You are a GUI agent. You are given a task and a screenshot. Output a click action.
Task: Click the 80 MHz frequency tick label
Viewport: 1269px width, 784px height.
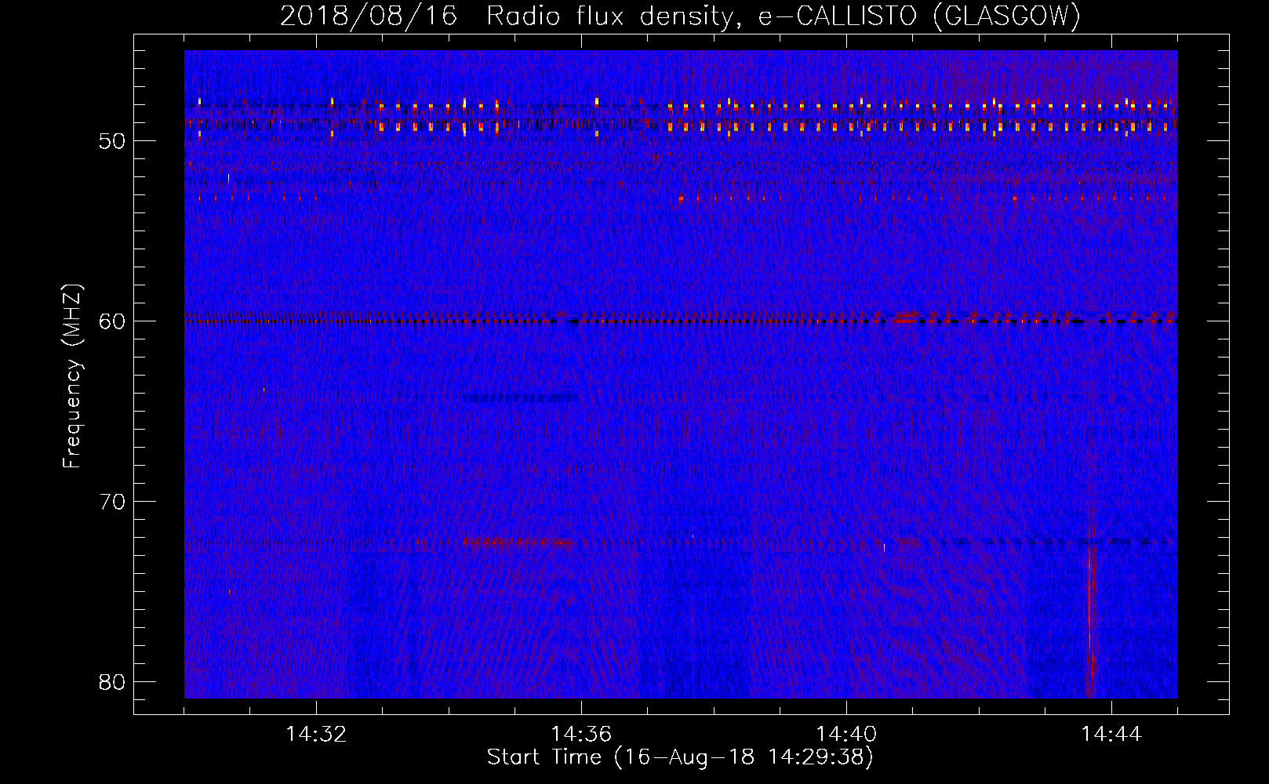pyautogui.click(x=112, y=682)
